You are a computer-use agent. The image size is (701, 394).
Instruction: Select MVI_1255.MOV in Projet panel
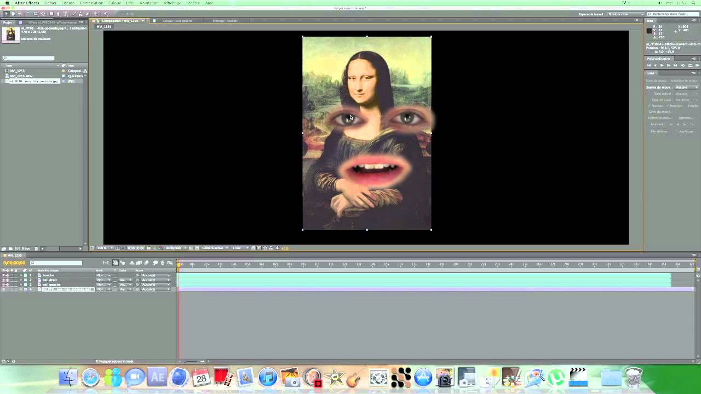coord(21,76)
